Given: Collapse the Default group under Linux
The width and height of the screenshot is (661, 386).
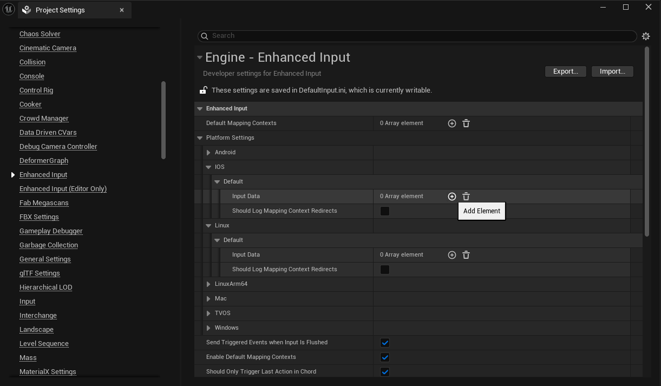Looking at the screenshot, I should [x=217, y=240].
